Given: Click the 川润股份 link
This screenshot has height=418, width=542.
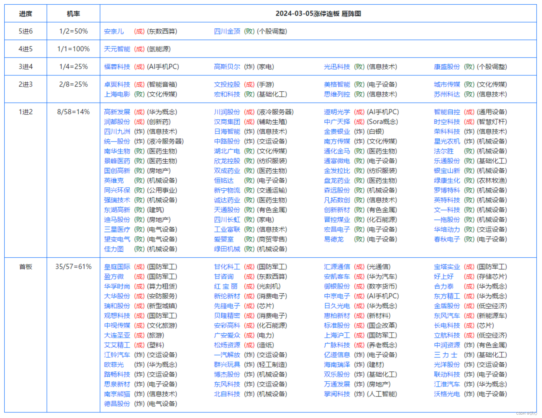Looking at the screenshot, I should 227,112.
